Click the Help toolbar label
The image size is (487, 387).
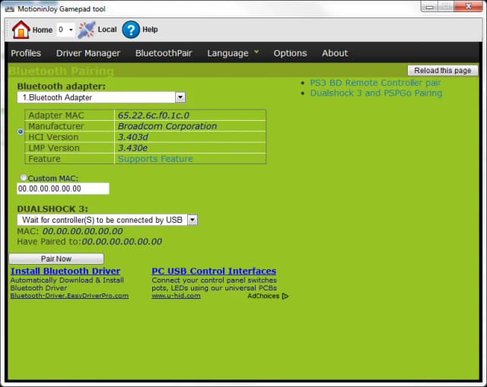click(150, 30)
